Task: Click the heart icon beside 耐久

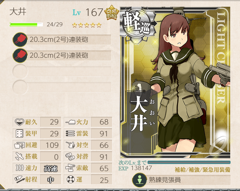Action: point(19,122)
